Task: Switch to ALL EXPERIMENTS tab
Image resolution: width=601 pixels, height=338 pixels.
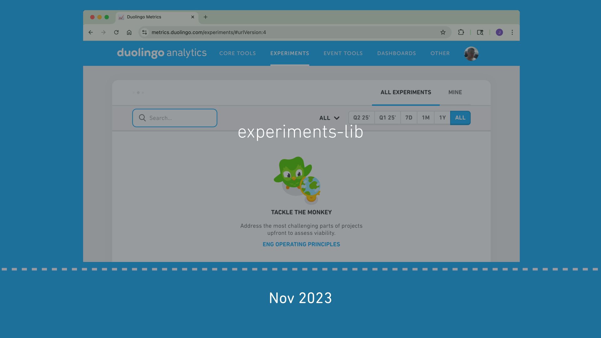Action: (x=406, y=92)
